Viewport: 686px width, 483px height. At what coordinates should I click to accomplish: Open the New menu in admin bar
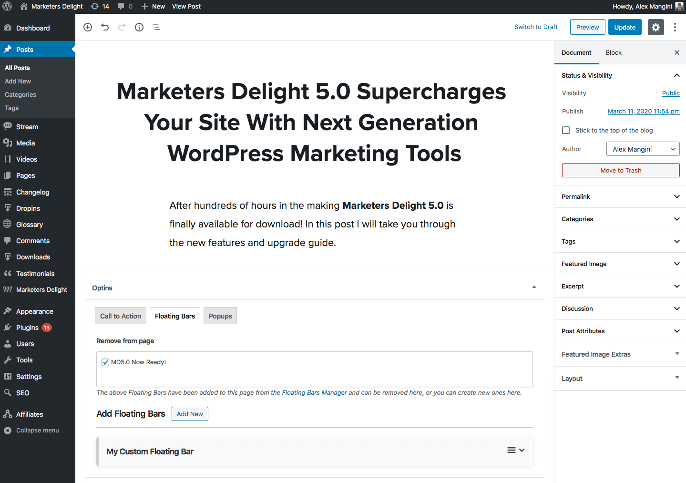pos(153,6)
